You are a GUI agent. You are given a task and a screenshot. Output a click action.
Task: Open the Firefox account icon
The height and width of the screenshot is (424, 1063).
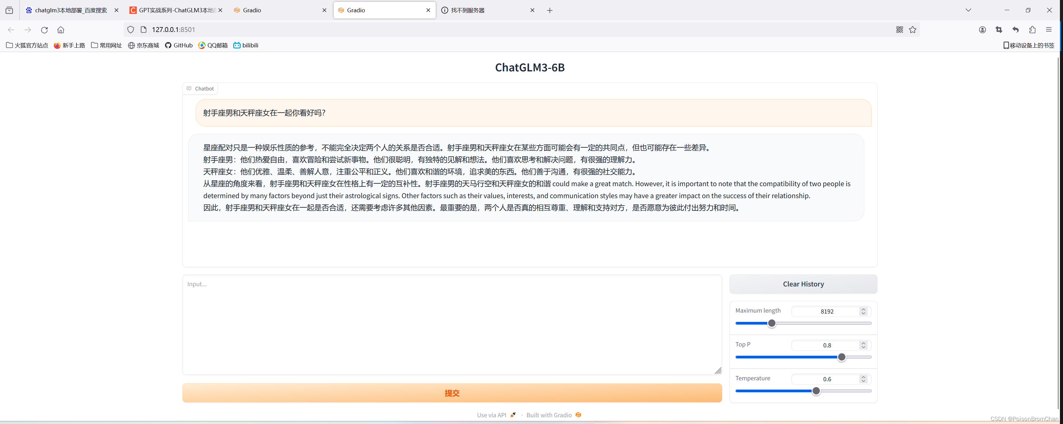coord(983,30)
